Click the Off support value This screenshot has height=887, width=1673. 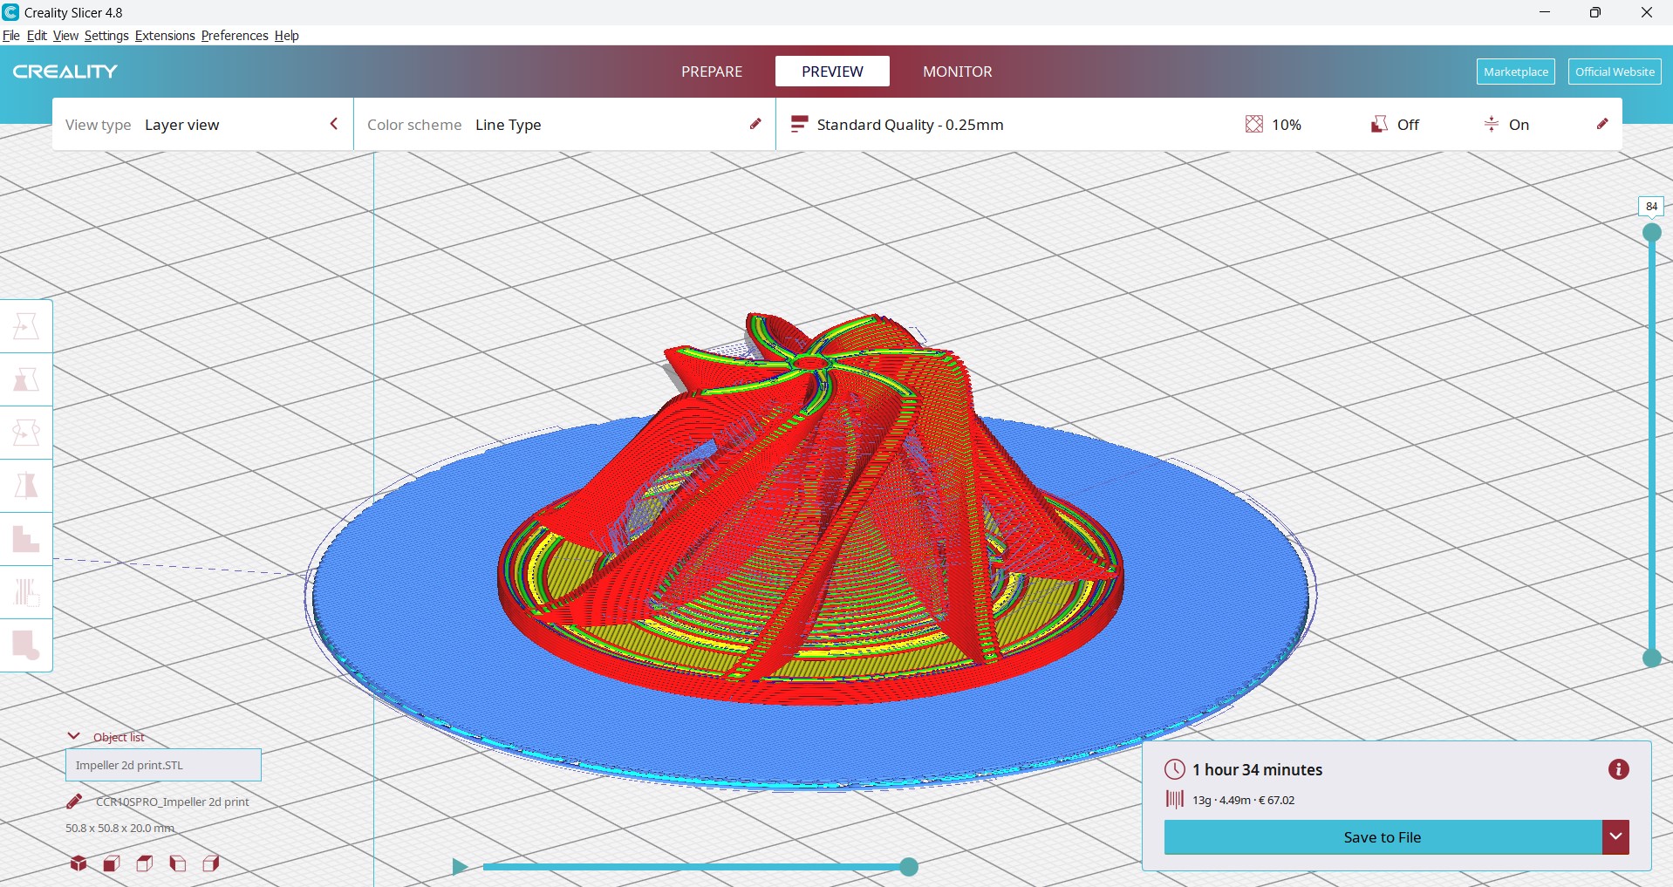pos(1408,125)
